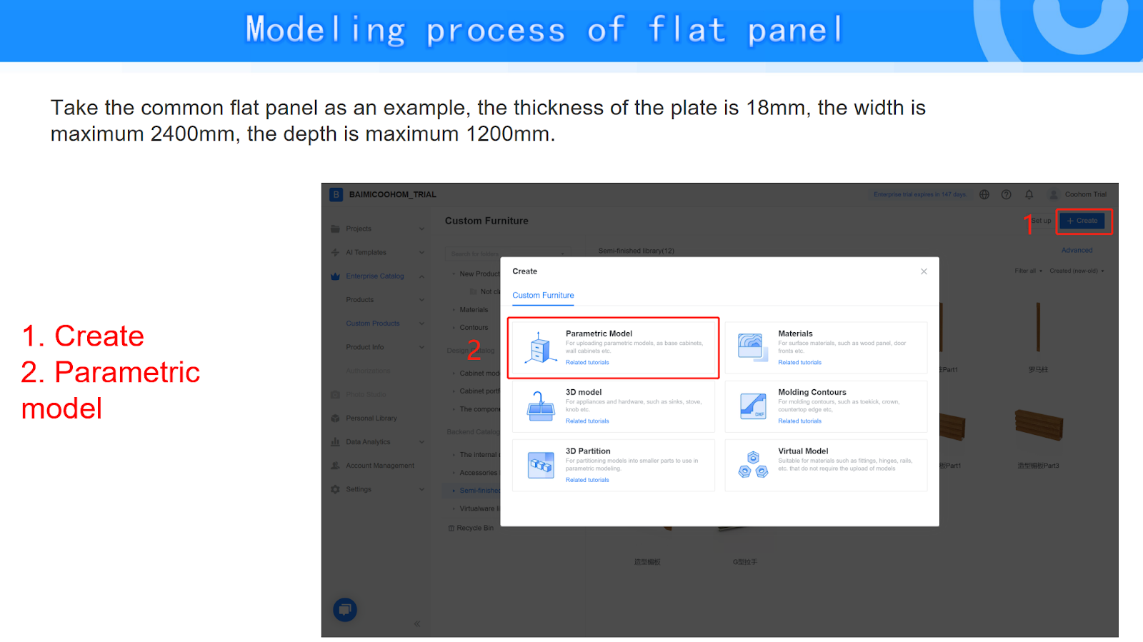Expand the Data Analytics section

coord(421,442)
